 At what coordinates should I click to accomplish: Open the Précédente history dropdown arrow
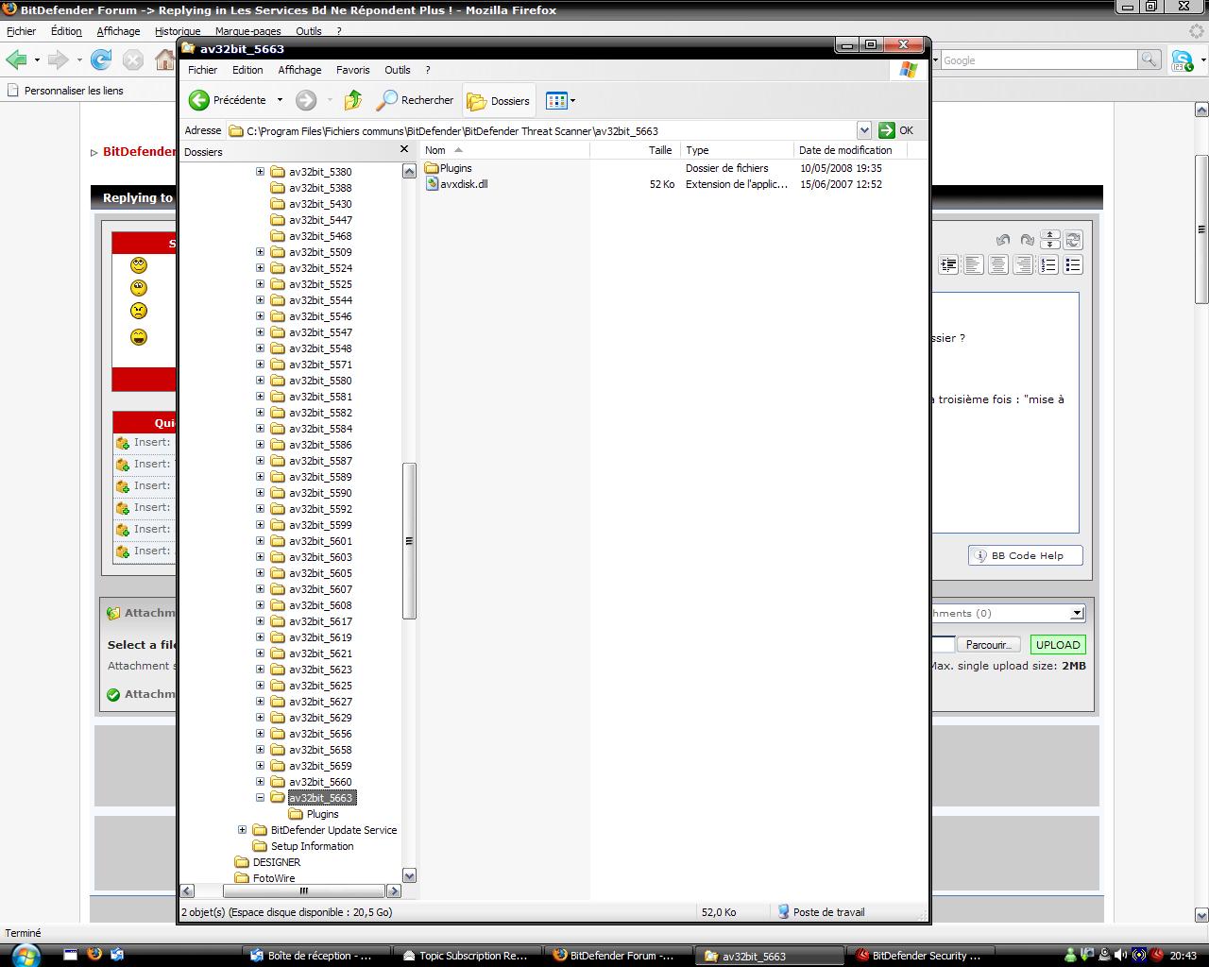coord(280,100)
